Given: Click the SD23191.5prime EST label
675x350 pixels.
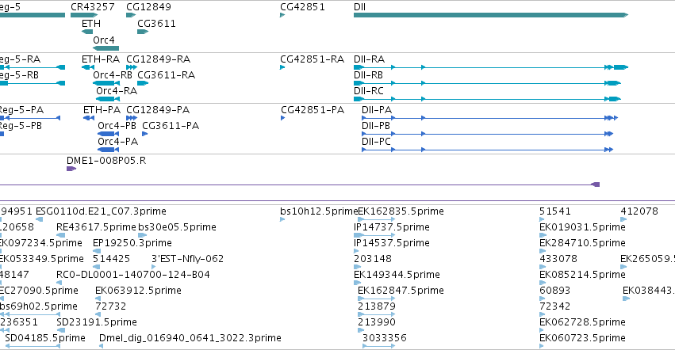Looking at the screenshot, I should [97, 322].
